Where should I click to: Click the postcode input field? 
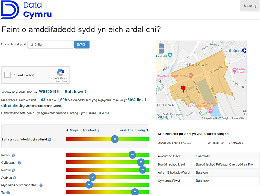(50, 44)
